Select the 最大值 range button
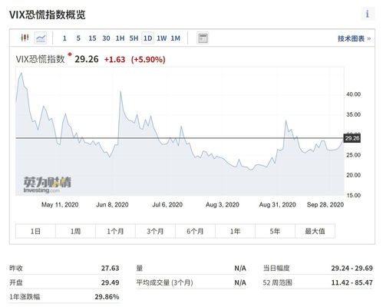This screenshot has height=307, width=383. [x=315, y=231]
